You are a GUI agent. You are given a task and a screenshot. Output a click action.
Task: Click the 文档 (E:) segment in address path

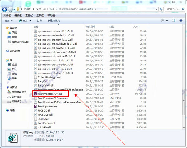pos(41,9)
